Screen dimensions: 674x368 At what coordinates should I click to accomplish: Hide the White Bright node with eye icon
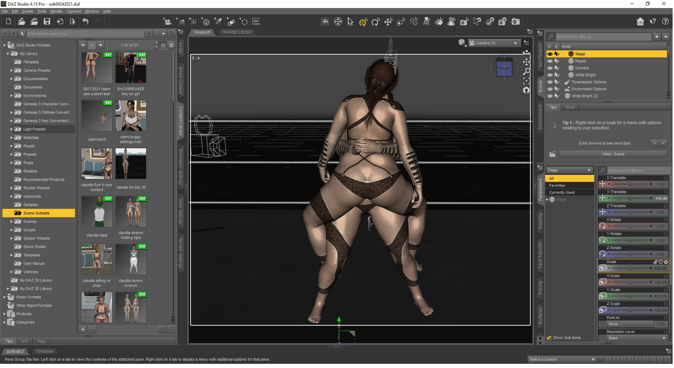pos(550,75)
